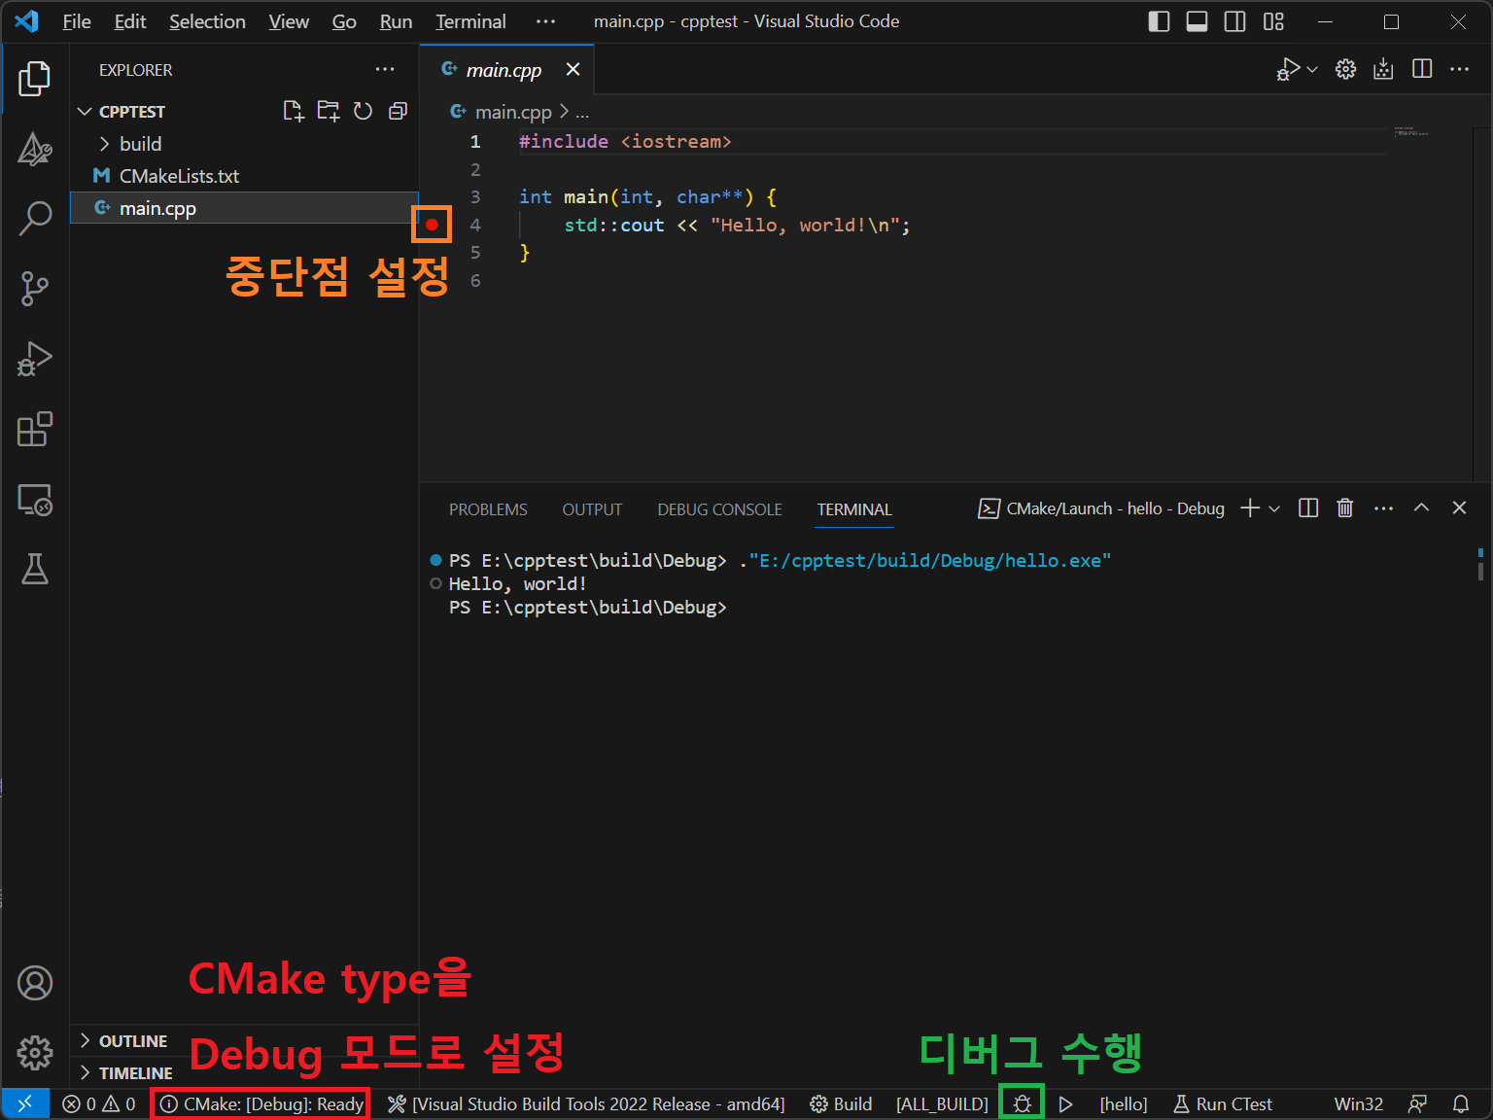This screenshot has height=1120, width=1493.
Task: Click the CMake debug bug icon in status bar
Action: 1022,1104
